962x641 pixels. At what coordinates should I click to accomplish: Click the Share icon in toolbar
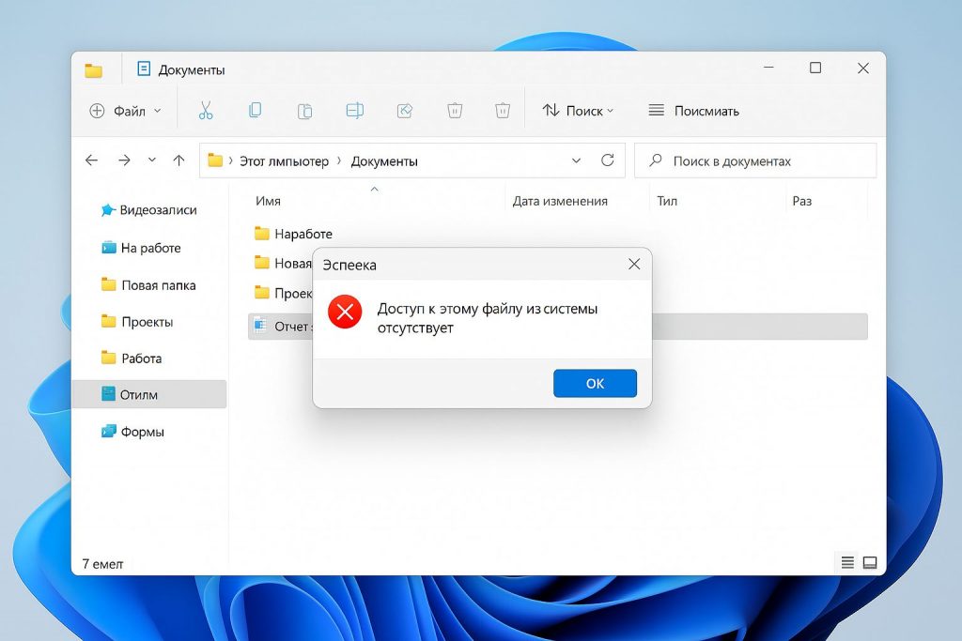[405, 111]
